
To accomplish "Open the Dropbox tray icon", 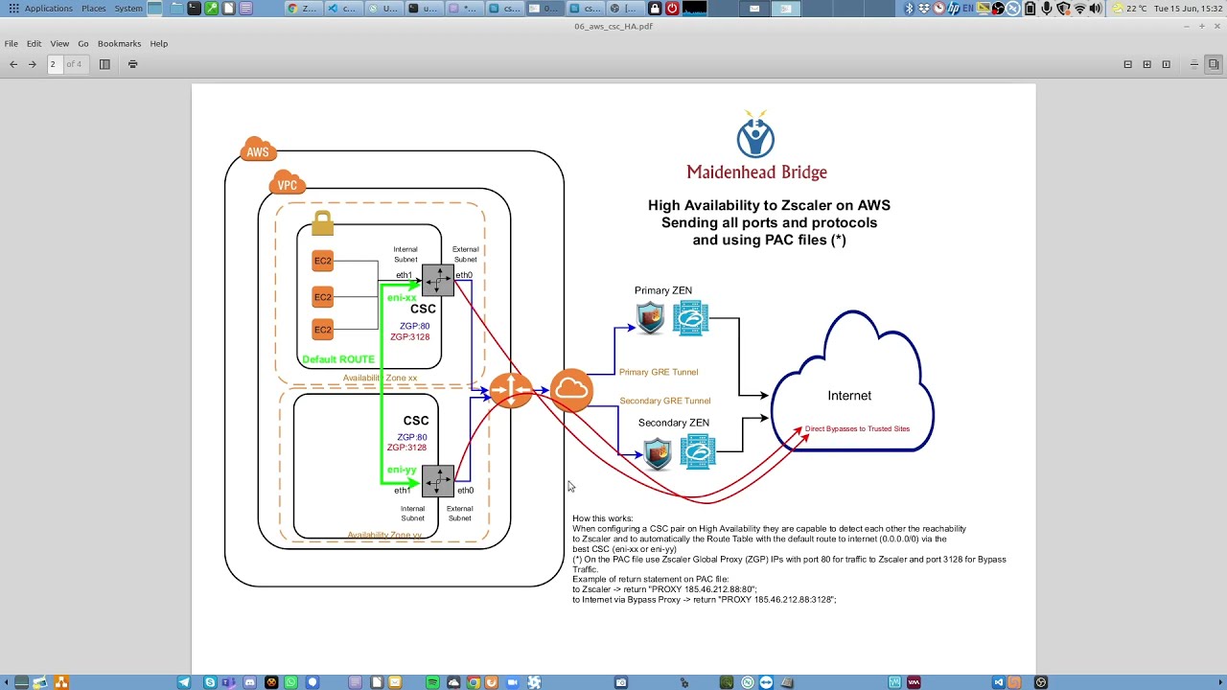I will coord(924,9).
